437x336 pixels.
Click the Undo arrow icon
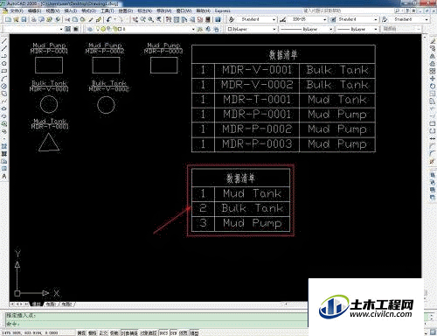[108, 19]
